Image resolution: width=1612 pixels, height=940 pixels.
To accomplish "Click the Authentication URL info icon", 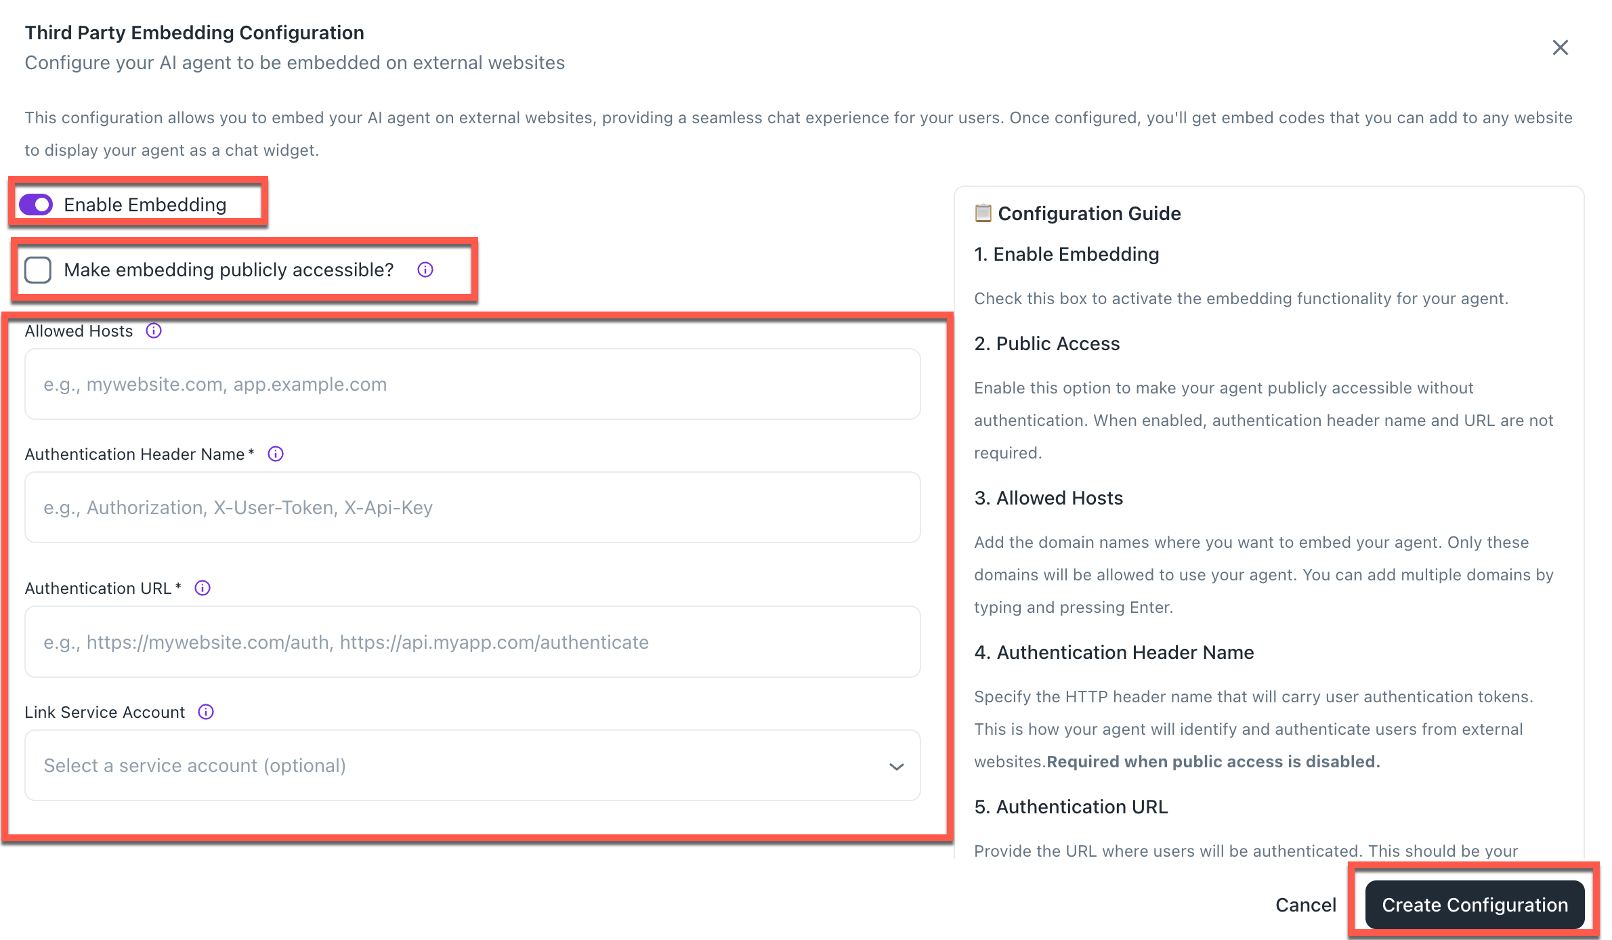I will (203, 588).
